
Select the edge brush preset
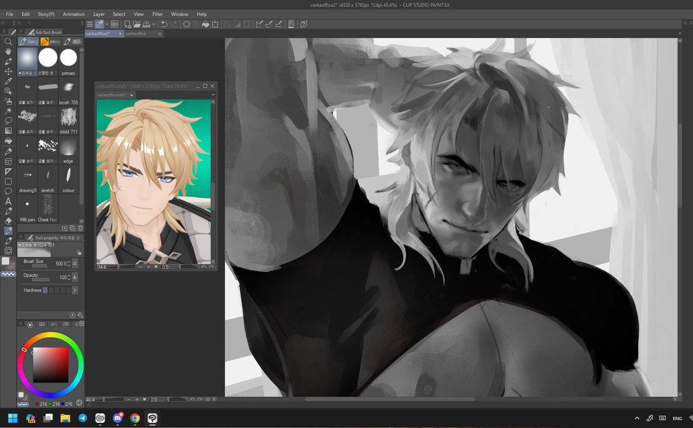coord(69,150)
